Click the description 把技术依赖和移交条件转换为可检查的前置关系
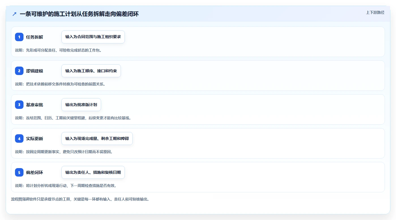 [x=60, y=84]
